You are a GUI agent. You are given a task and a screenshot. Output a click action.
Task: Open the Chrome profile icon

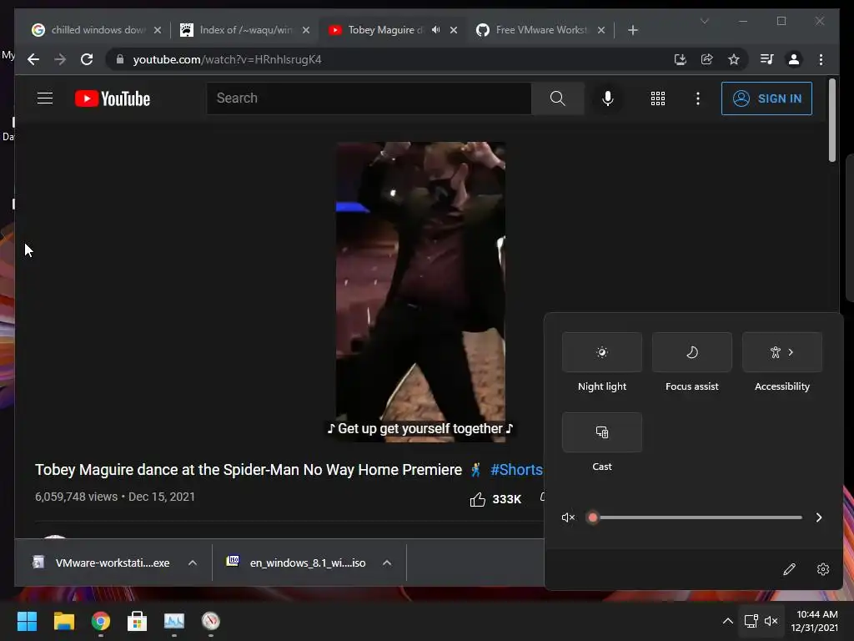[794, 59]
